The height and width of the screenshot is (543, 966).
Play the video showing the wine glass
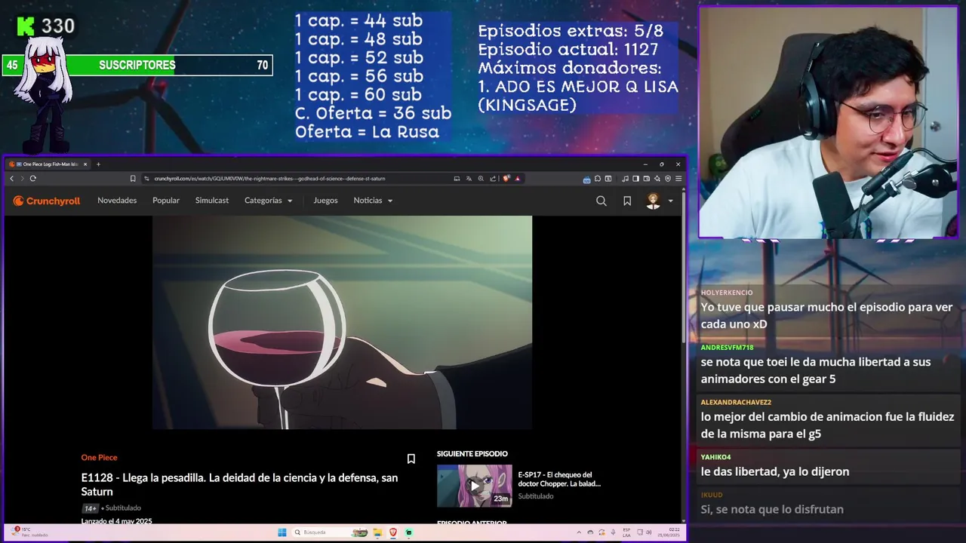342,322
